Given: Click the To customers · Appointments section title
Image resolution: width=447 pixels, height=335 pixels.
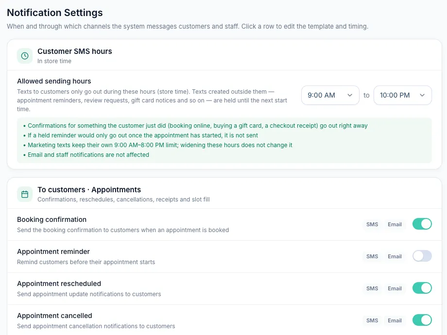Looking at the screenshot, I should point(89,190).
